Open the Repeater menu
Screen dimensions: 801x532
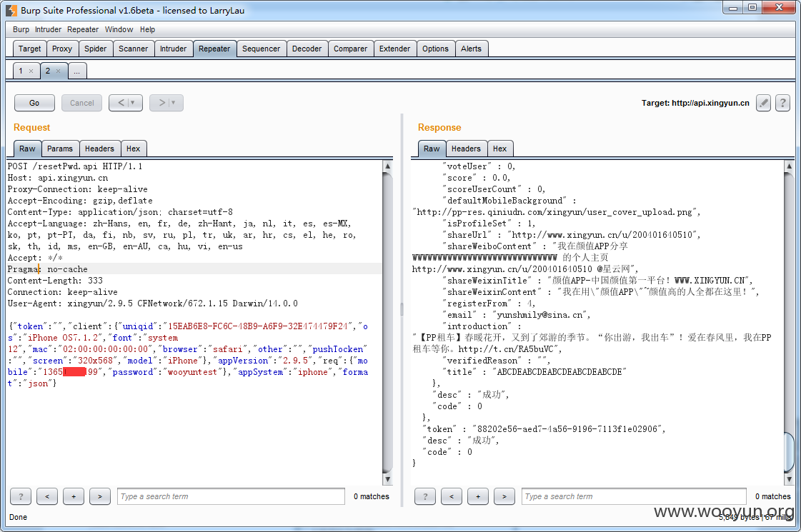point(83,29)
